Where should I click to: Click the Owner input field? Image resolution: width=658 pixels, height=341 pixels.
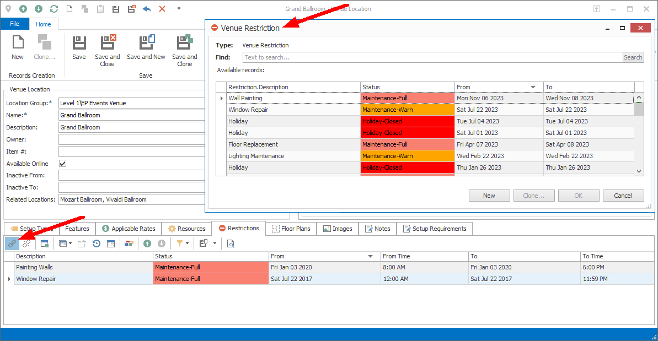coord(132,139)
